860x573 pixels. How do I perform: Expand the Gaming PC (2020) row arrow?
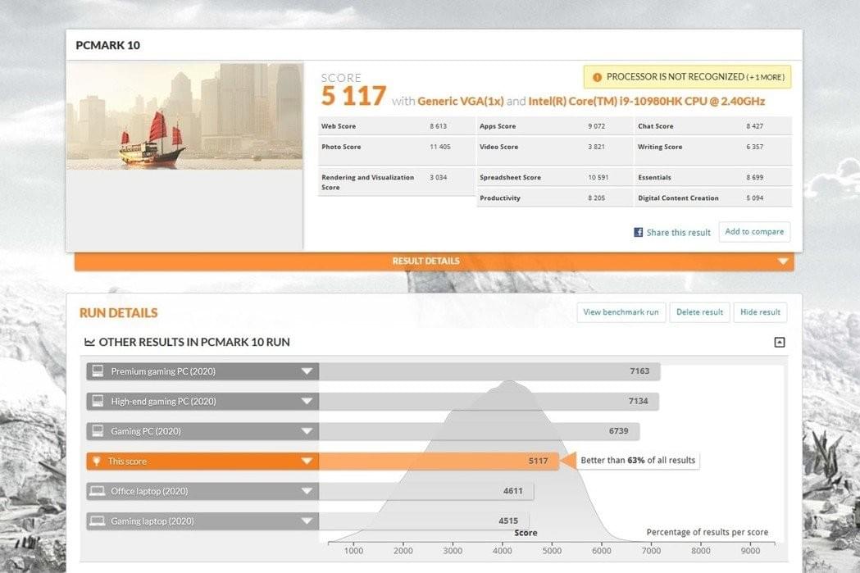click(307, 431)
